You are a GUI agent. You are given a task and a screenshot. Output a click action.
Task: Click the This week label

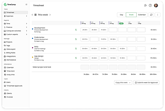[x=43, y=15]
